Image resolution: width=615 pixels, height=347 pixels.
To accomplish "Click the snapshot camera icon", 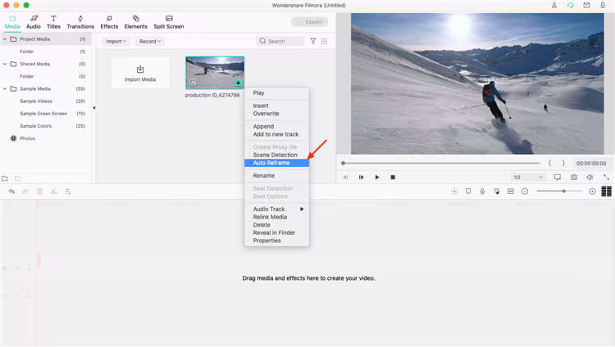I will [574, 178].
